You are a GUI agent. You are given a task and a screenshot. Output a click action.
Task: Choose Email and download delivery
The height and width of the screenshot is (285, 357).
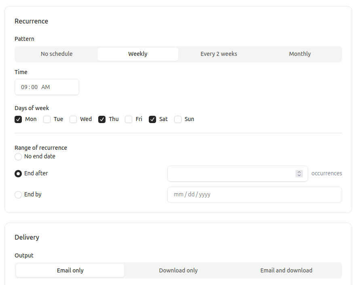pos(286,270)
